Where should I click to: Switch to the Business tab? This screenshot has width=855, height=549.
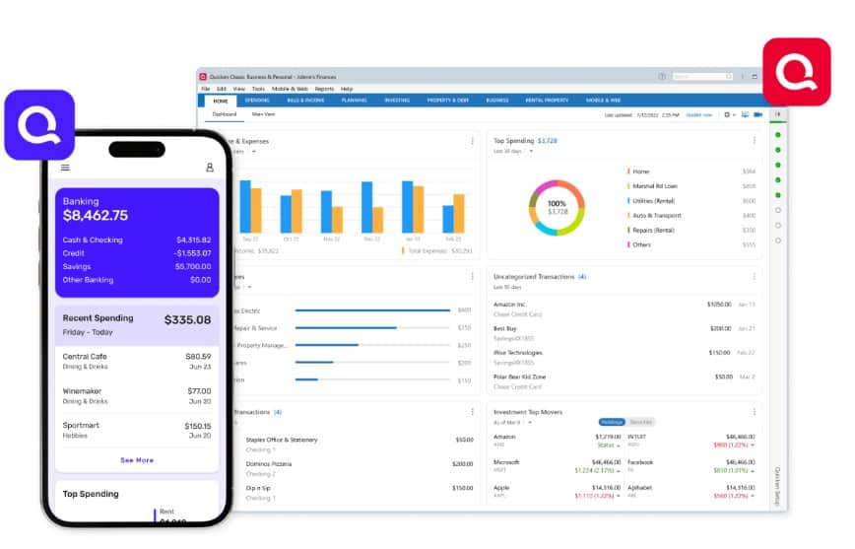[497, 101]
